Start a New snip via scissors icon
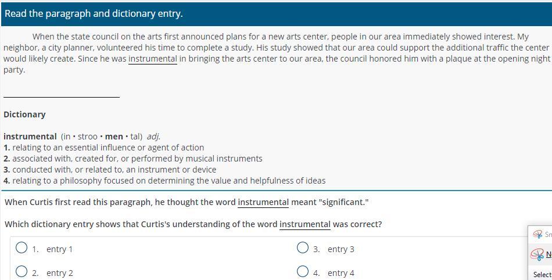The height and width of the screenshot is (280, 552). coord(537,254)
